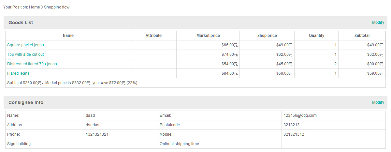
Task: Click Modify in Consignee Info header
Action: [378, 102]
